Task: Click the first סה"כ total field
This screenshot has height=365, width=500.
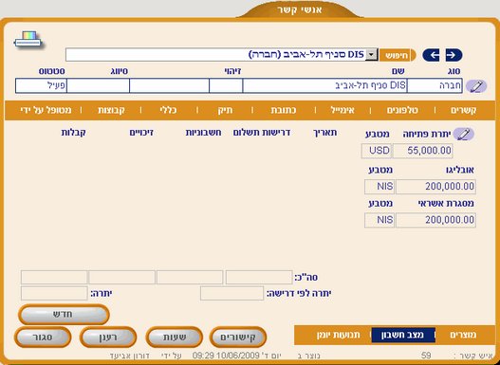Action: [x=259, y=277]
